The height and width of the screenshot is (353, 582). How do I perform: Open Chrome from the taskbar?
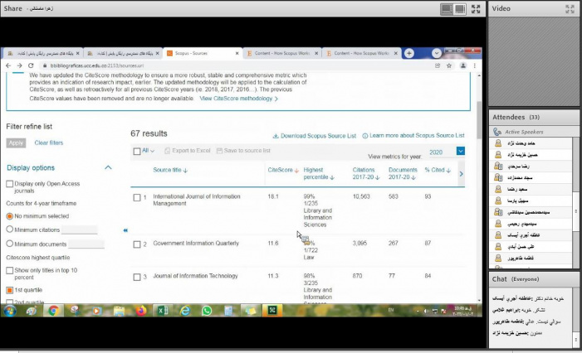point(53,311)
